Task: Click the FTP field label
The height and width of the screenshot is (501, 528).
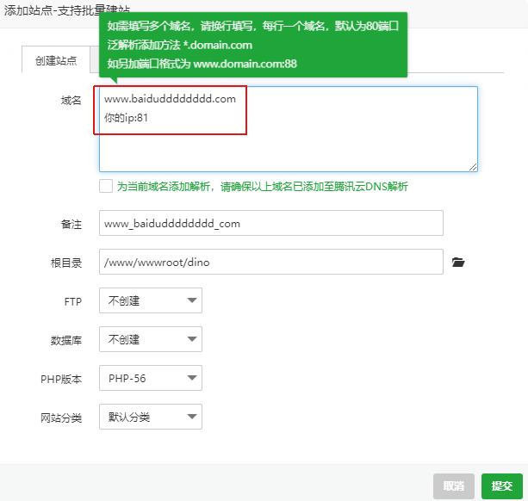Action: click(72, 302)
